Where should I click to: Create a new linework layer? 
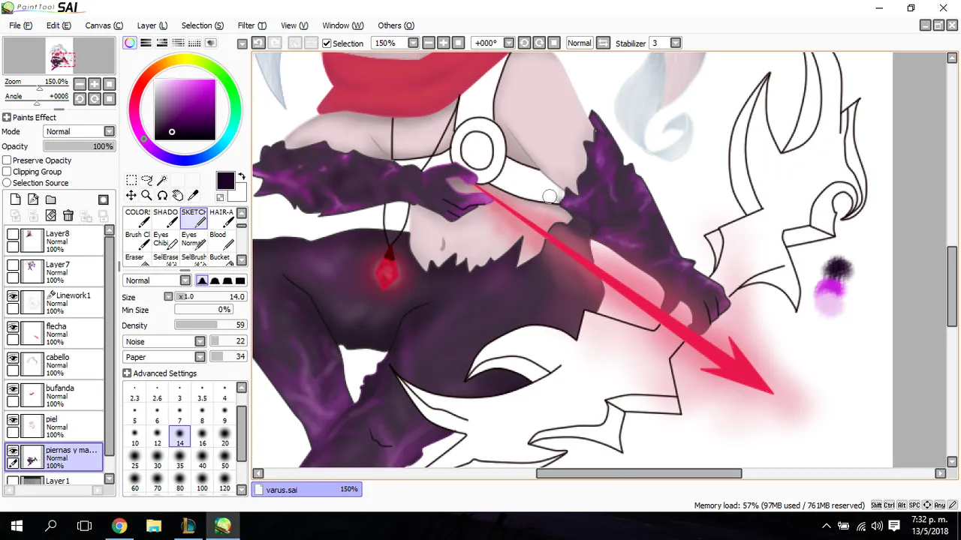[33, 199]
